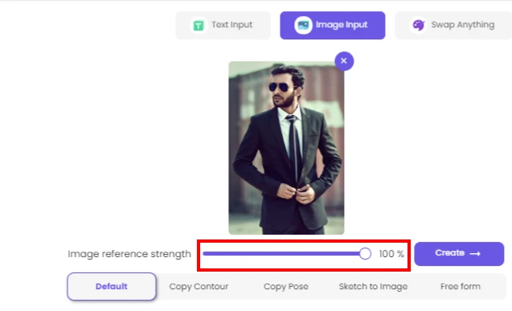Switch to Free form mode

[460, 287]
